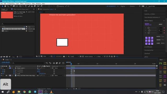Image resolution: width=167 pixels, height=94 pixels.
Task: Hide Insta_YouTube Cover layer with eye icon
Action: (1, 75)
